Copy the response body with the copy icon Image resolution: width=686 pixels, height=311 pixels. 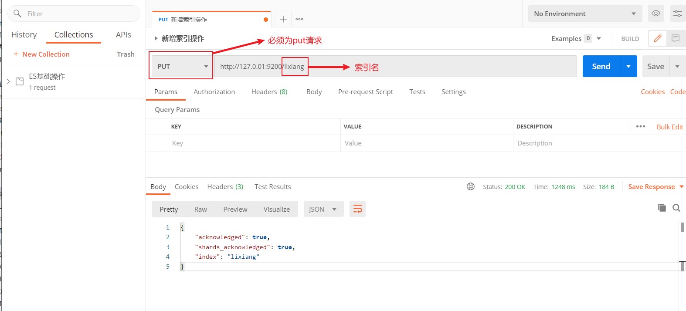click(x=662, y=208)
